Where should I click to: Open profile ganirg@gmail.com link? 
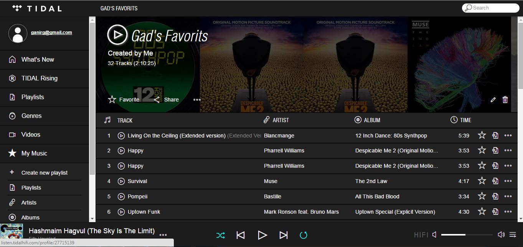(51, 33)
